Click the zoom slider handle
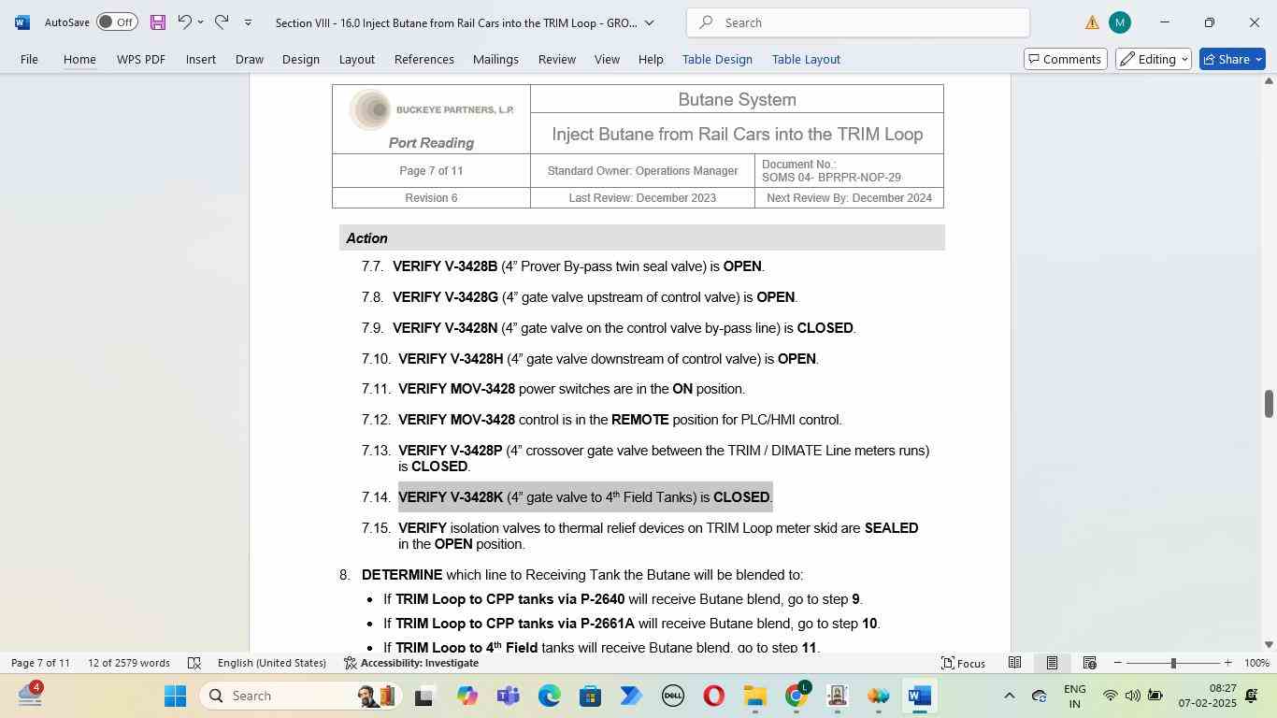The width and height of the screenshot is (1277, 718). pyautogui.click(x=1173, y=663)
